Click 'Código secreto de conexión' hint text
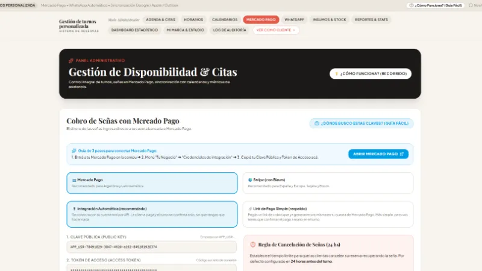 [216, 260]
